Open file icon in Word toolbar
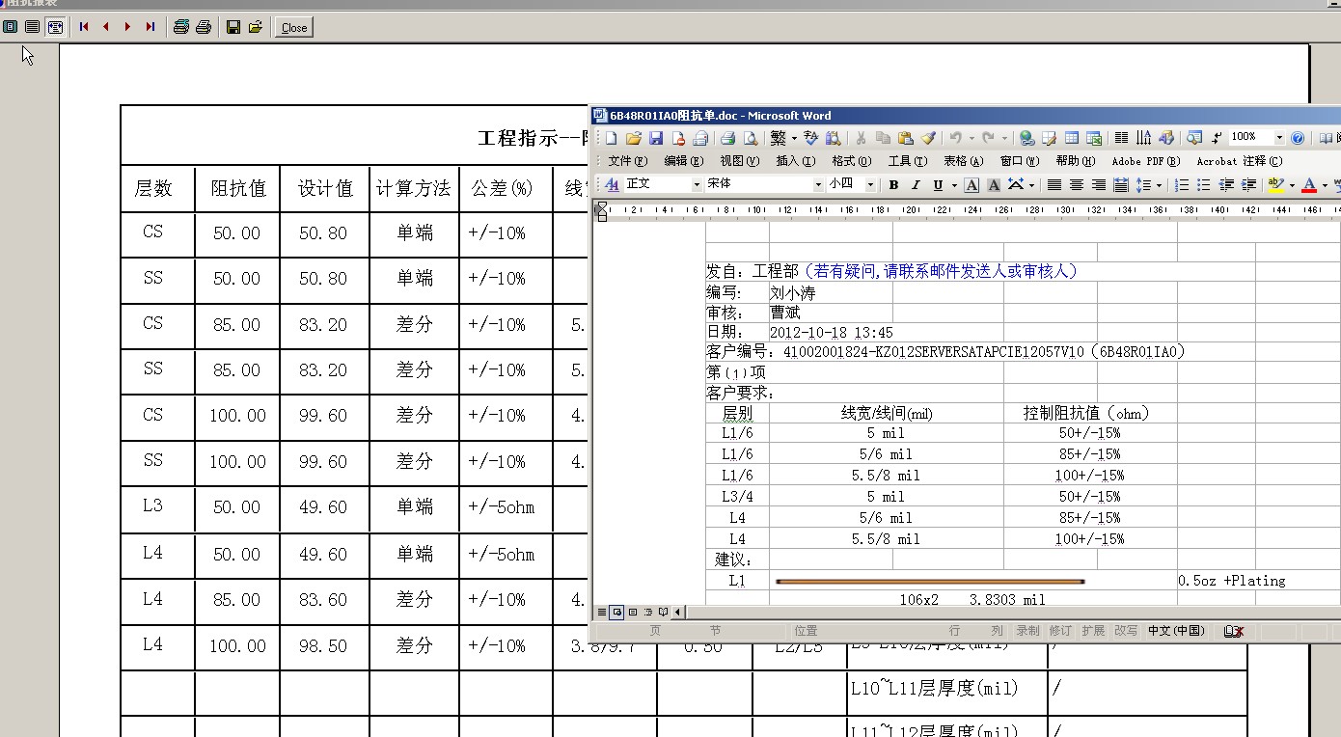 [634, 138]
